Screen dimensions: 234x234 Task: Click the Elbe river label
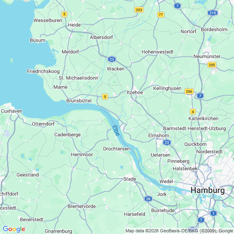click(x=116, y=131)
